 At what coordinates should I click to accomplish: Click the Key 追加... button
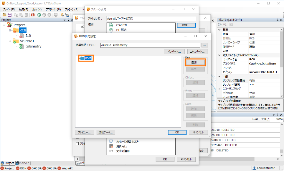(195, 62)
